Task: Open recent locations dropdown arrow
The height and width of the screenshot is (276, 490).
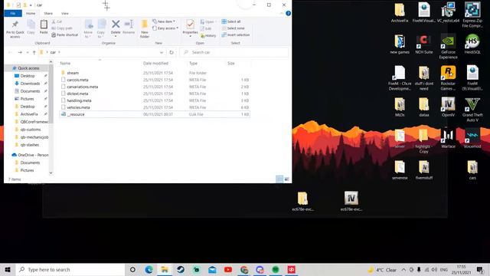Action: pyautogui.click(x=28, y=52)
